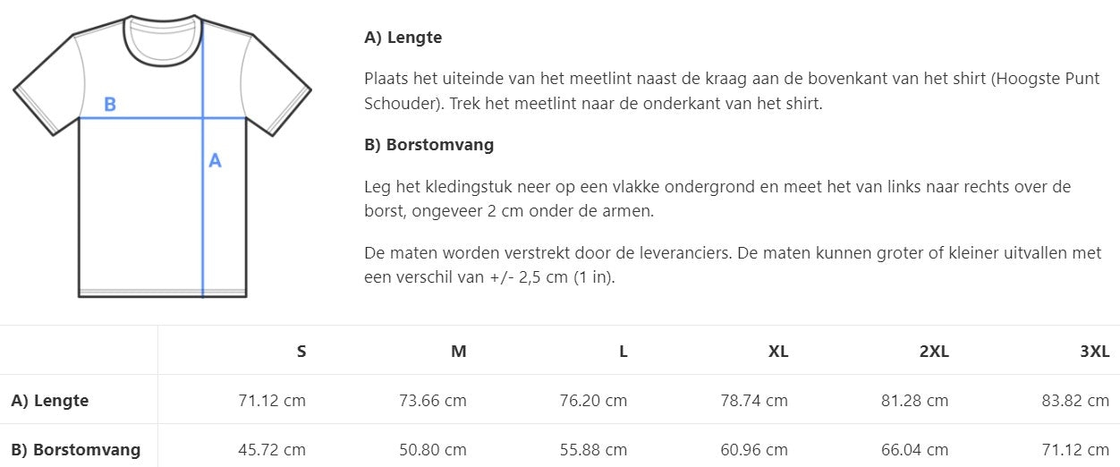Click the "A) Lengte" heading above the instructions
The image size is (1120, 467).
[403, 38]
